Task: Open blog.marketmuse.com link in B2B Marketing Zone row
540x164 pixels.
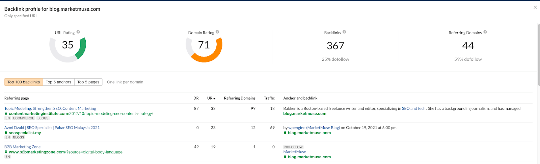Action: coord(309,157)
